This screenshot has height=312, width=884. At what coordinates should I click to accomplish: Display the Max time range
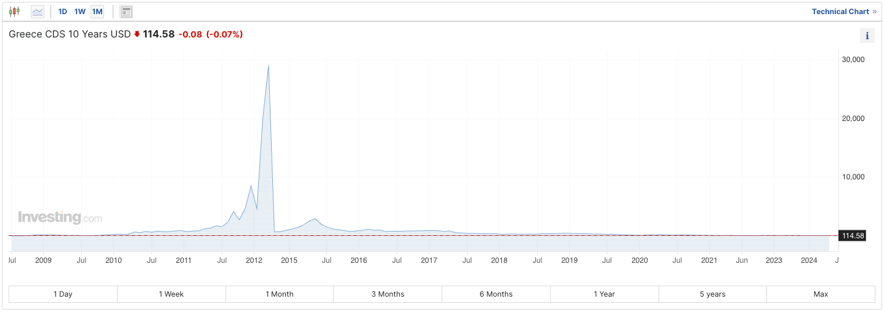tap(821, 294)
